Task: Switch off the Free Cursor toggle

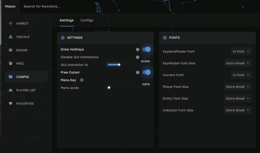Action: [x=146, y=72]
